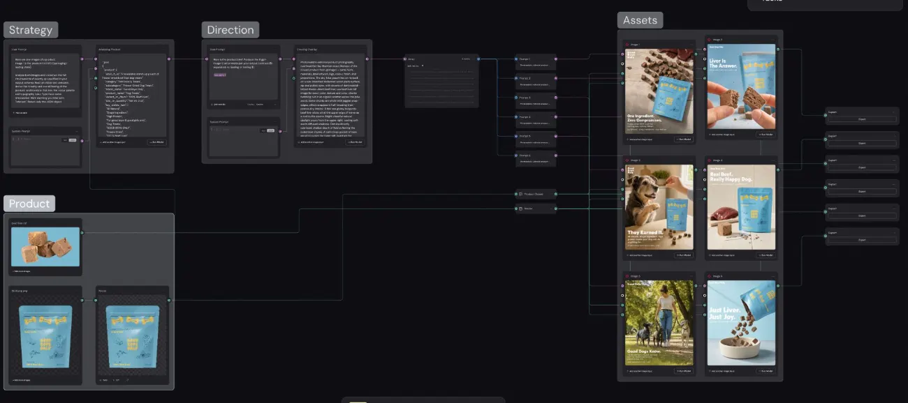
Task: Add another image input to Image 3 node
Action: point(640,255)
